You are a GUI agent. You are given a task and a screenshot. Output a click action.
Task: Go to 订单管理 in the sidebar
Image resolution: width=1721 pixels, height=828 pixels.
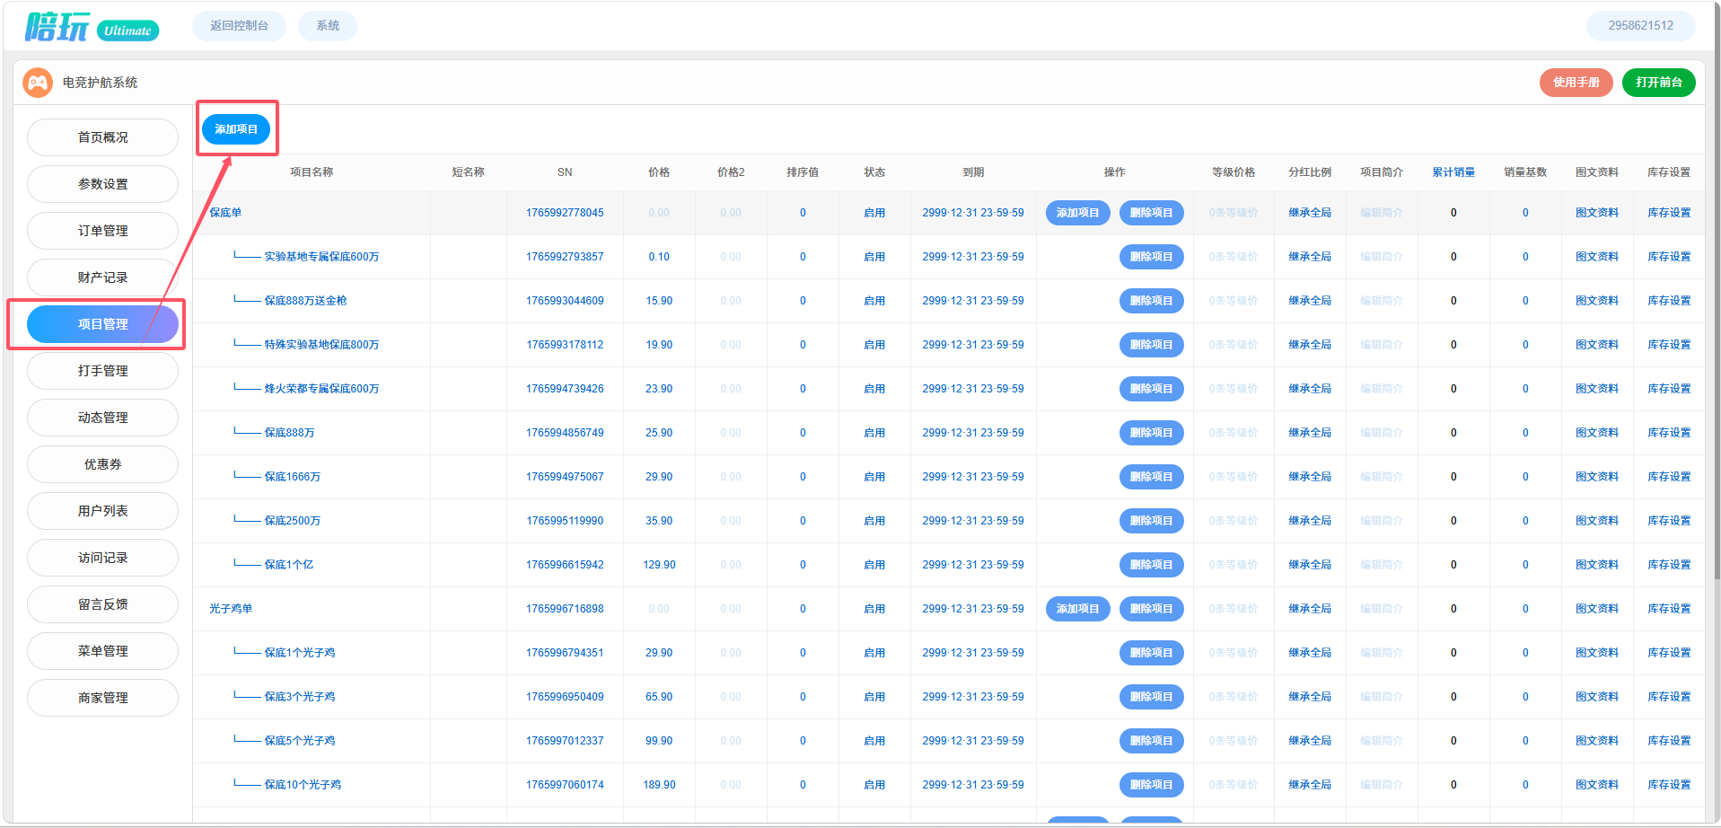click(x=102, y=231)
